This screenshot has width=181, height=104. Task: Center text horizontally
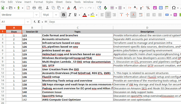click(108, 15)
